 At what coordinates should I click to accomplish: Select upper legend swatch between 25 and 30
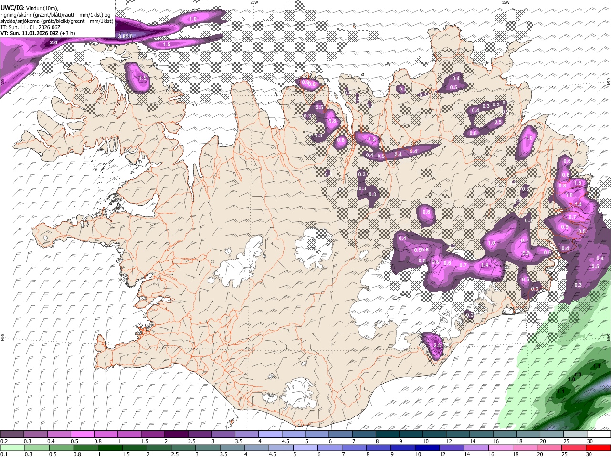[x=575, y=434]
